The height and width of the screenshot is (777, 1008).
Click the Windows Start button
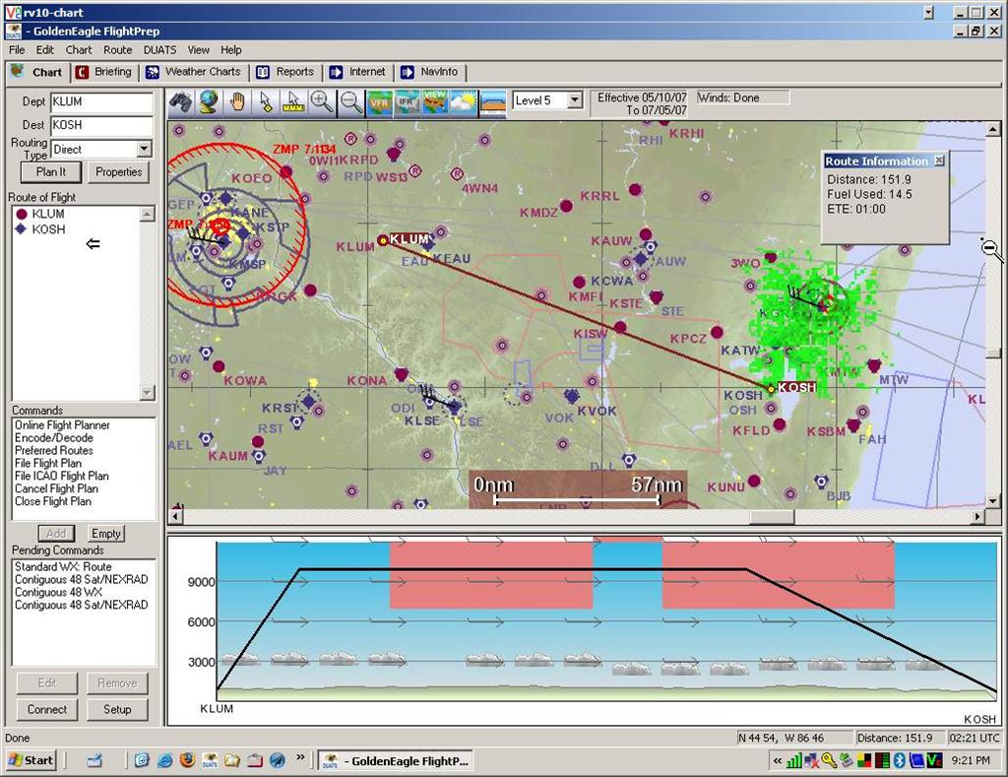tap(31, 760)
